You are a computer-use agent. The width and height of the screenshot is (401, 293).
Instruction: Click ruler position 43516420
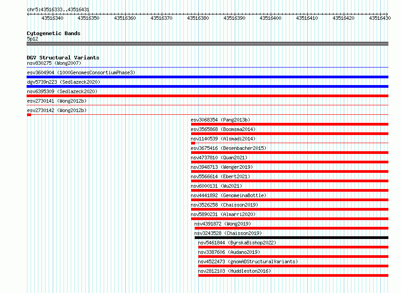coord(343,18)
